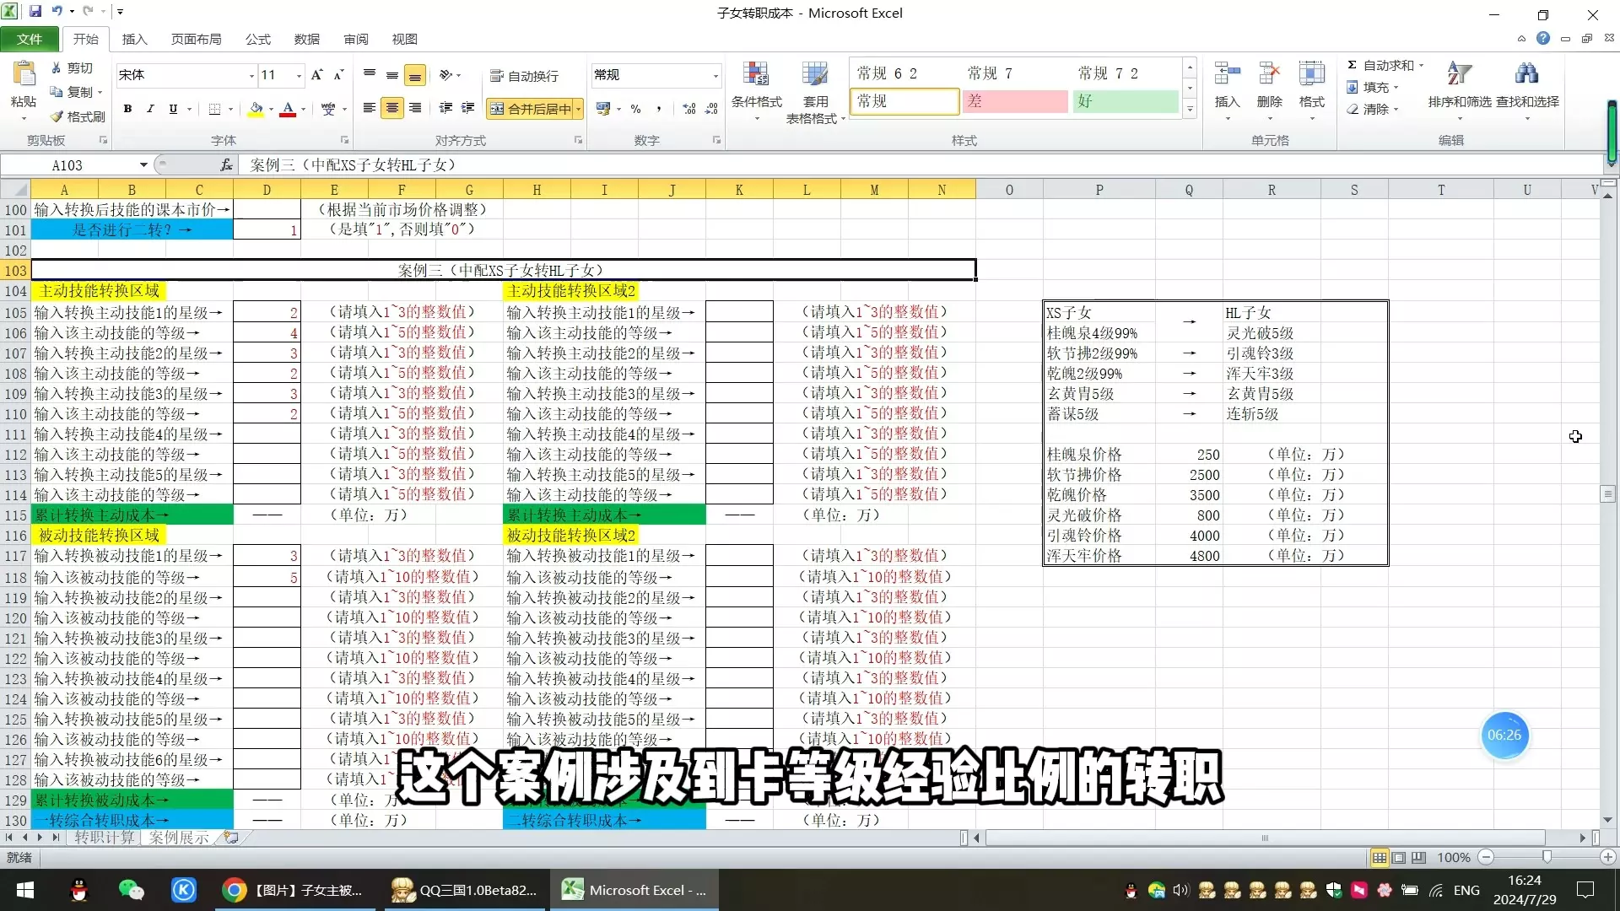Click the Insert Function fx icon

click(x=226, y=165)
